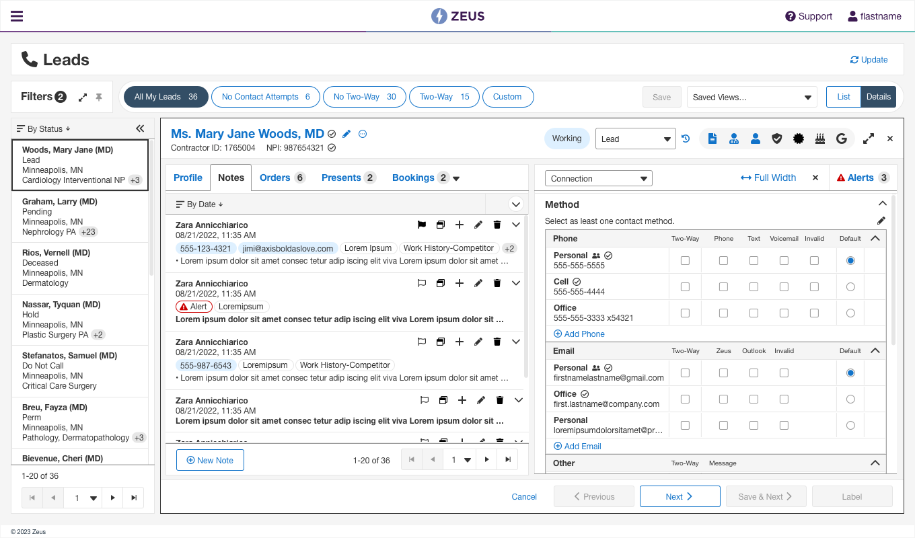
Task: Check Outlook for first.lastname@company.com
Action: pyautogui.click(x=754, y=399)
